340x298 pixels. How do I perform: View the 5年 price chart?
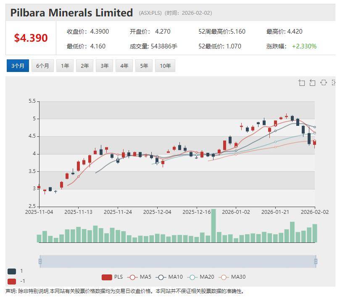(144, 66)
